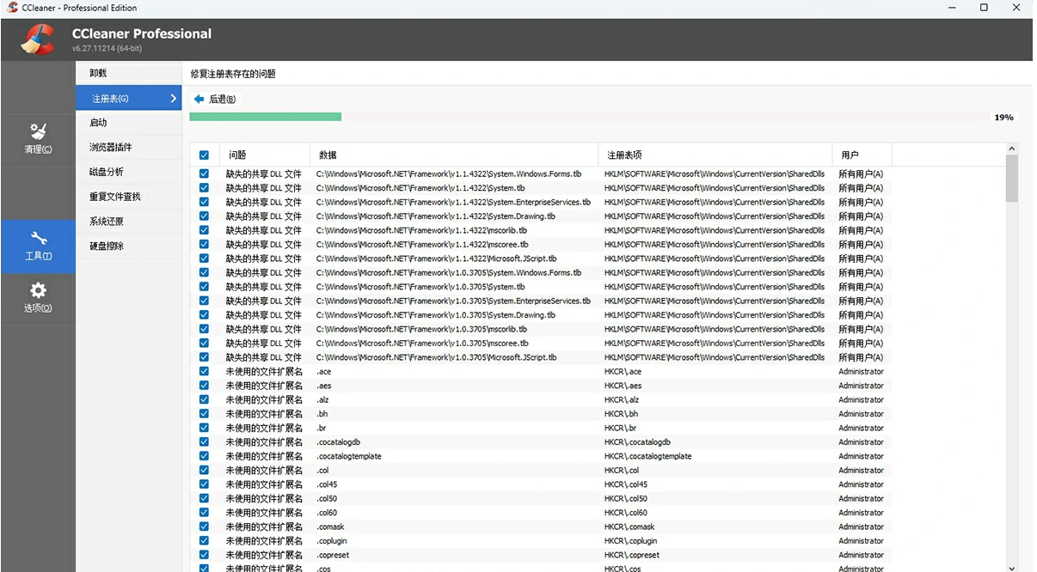Click the .coplugin data cell

click(332, 541)
